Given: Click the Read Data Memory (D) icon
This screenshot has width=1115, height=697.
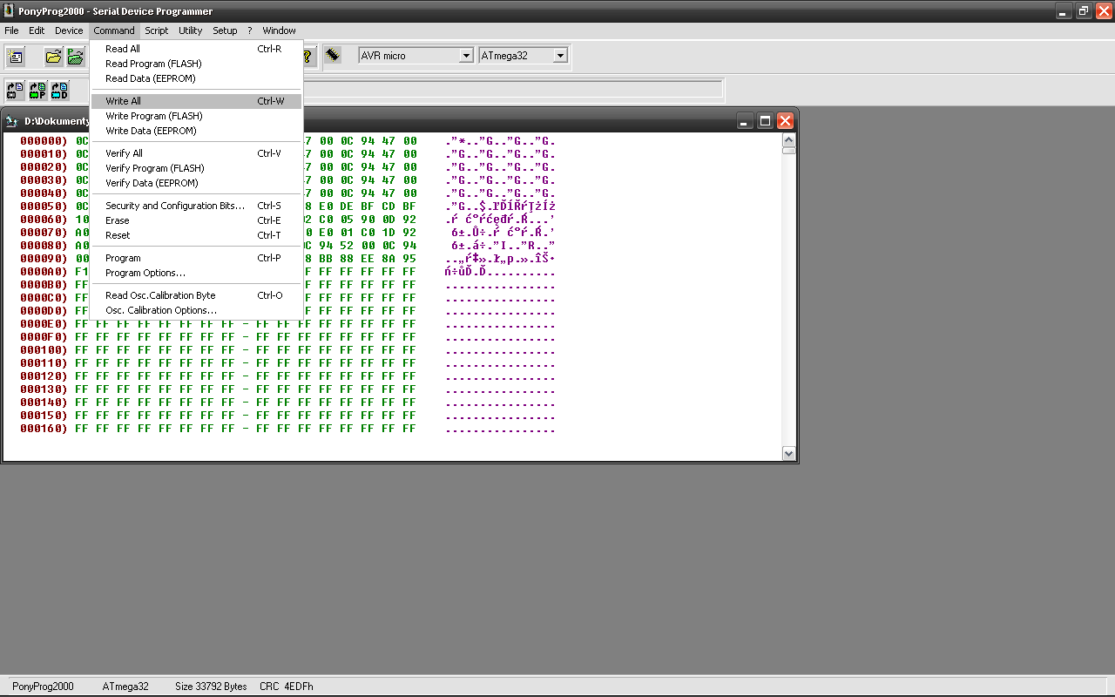Looking at the screenshot, I should [59, 90].
